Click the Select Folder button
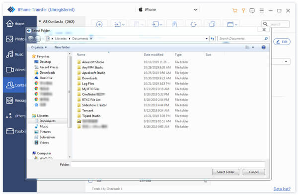The image size is (298, 195). click(225, 172)
